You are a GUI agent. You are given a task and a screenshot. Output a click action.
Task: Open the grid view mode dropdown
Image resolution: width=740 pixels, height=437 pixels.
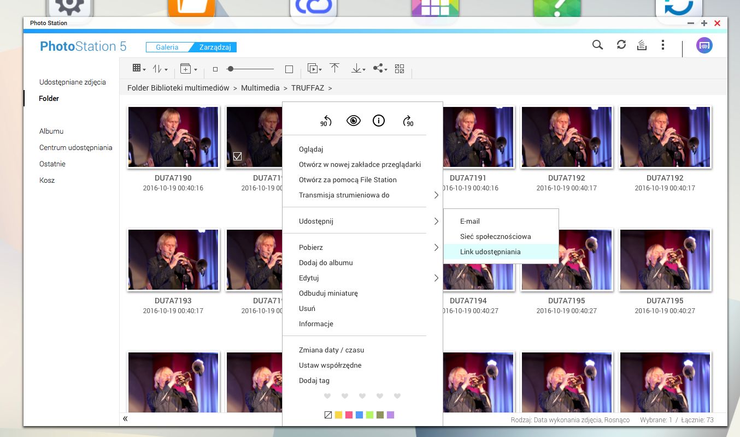click(x=139, y=69)
